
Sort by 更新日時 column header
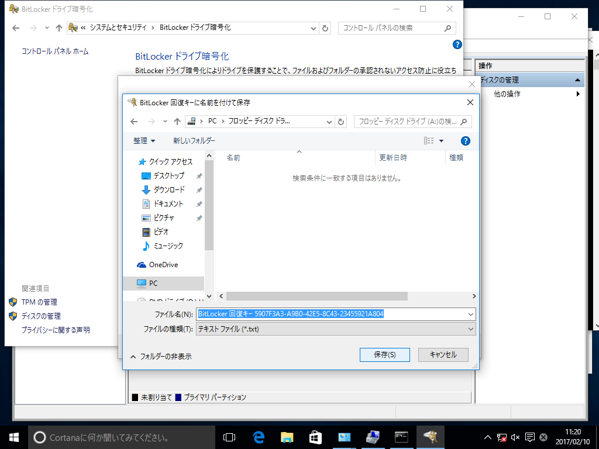click(x=393, y=158)
